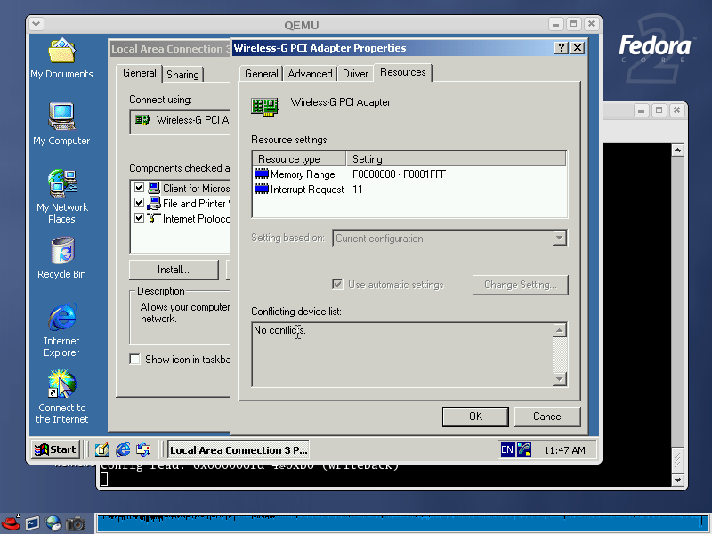The image size is (712, 534).
Task: Click the camera screenshot panel icon
Action: [x=75, y=523]
